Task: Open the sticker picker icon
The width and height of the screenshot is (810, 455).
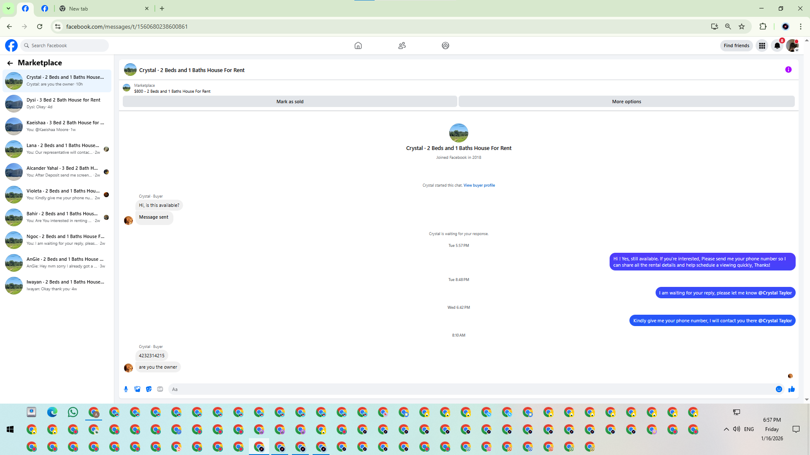Action: [x=148, y=389]
